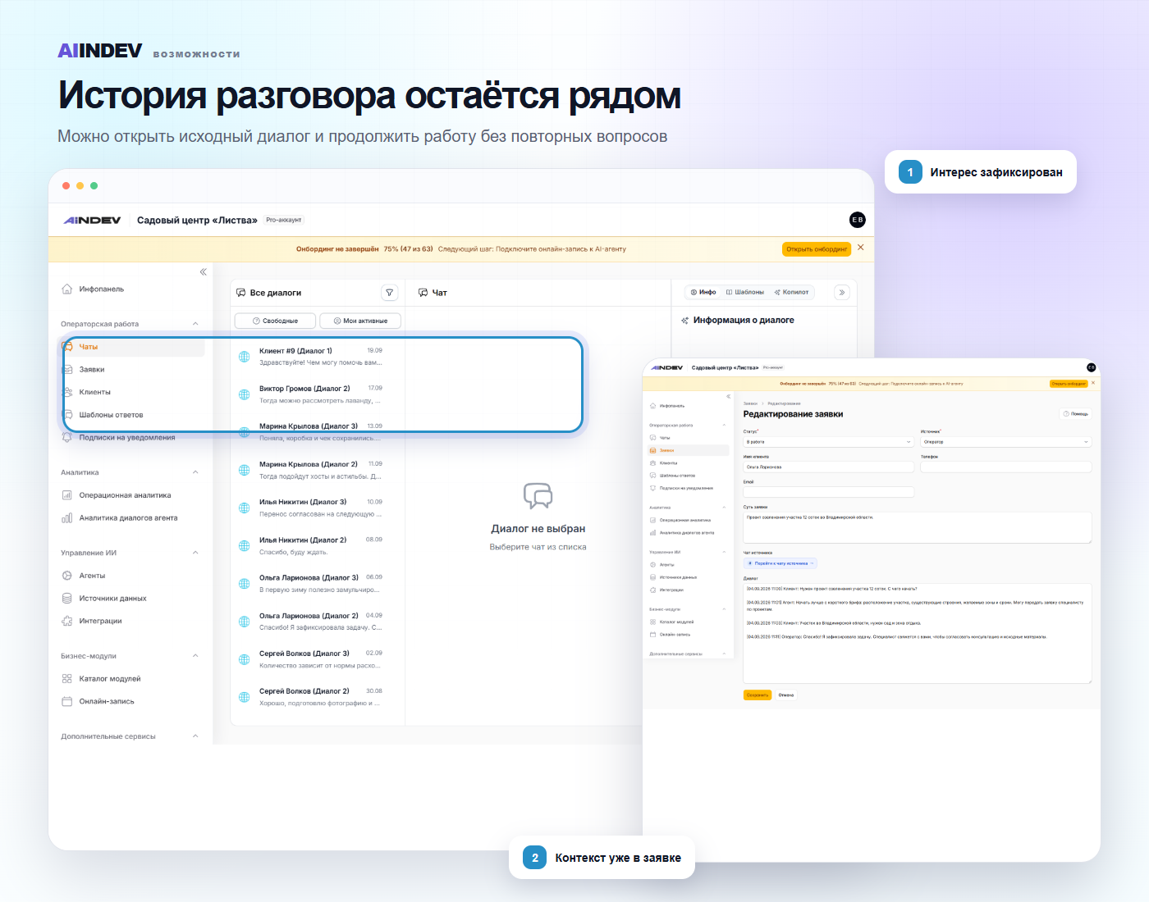Expand right info panel with double-chevron
Image resolution: width=1149 pixels, height=902 pixels.
tap(842, 292)
